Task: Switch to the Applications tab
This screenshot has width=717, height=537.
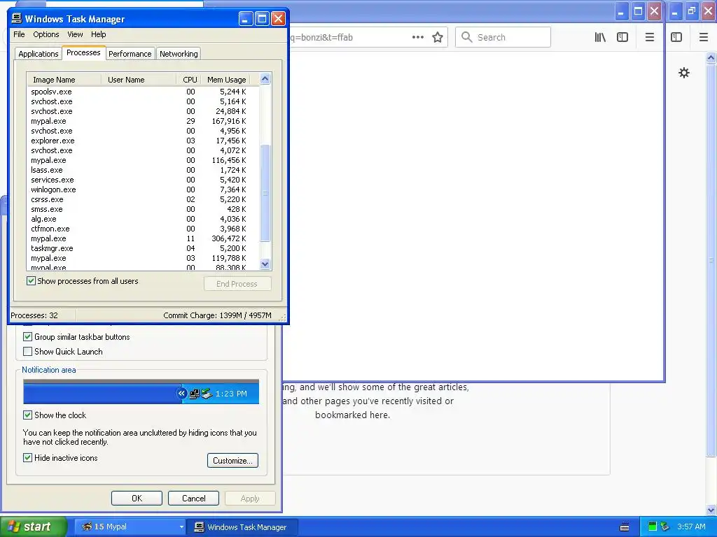Action: 39,54
